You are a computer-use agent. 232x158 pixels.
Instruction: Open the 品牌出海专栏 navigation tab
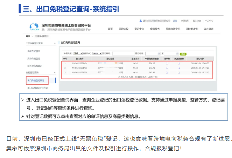[x=173, y=29]
